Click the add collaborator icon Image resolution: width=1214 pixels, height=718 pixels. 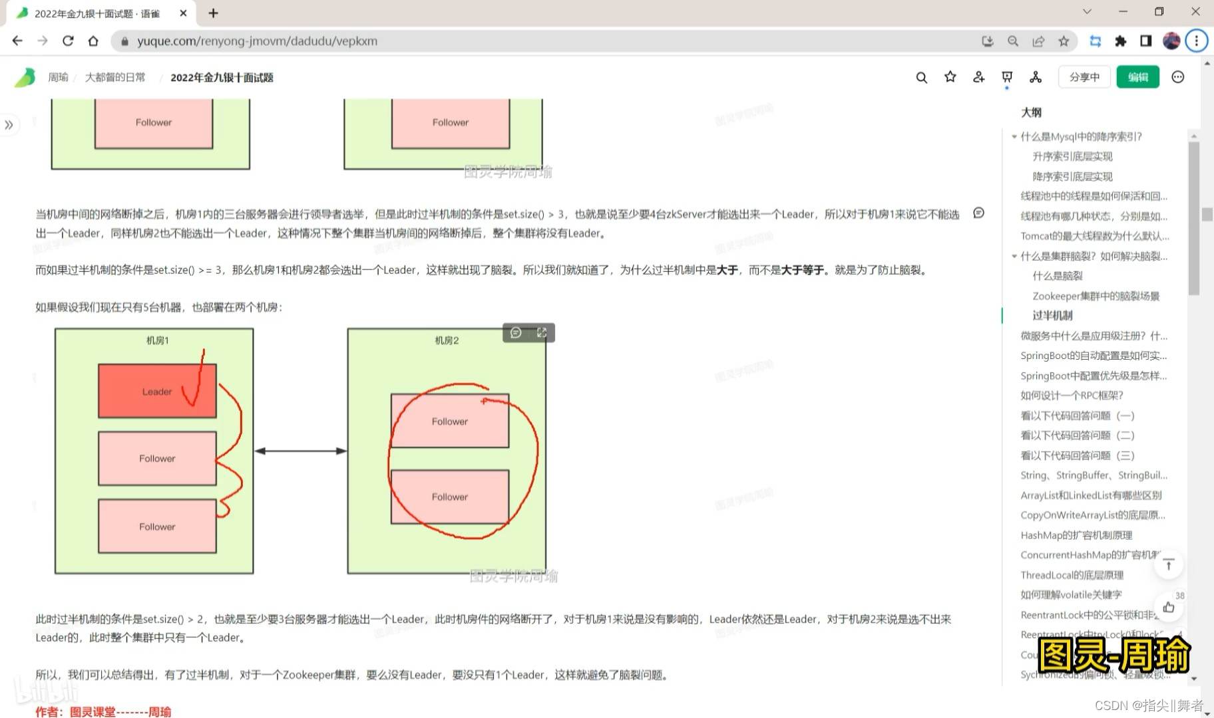[978, 77]
